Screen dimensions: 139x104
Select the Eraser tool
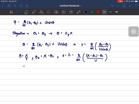[26, 12]
